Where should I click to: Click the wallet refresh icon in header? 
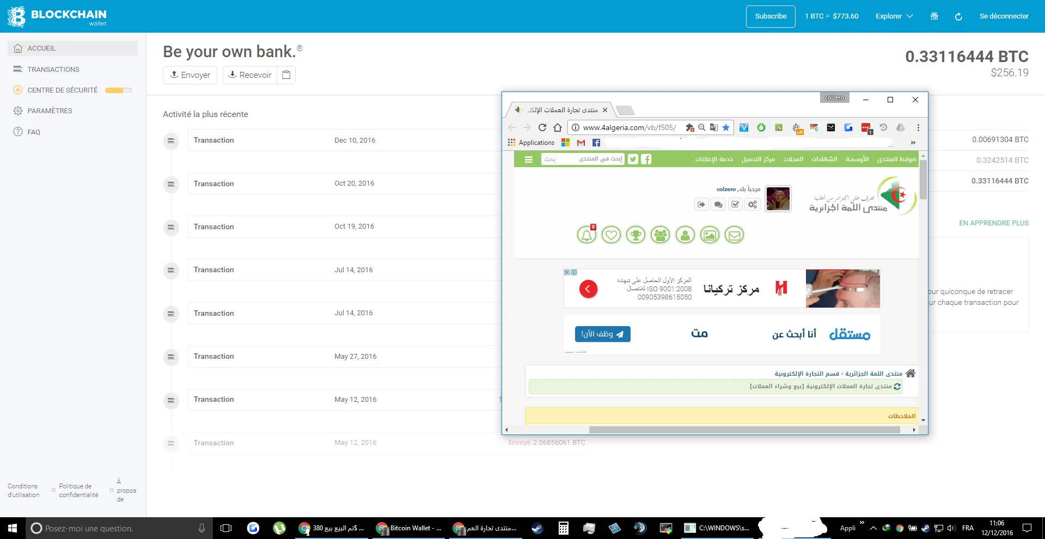click(958, 16)
